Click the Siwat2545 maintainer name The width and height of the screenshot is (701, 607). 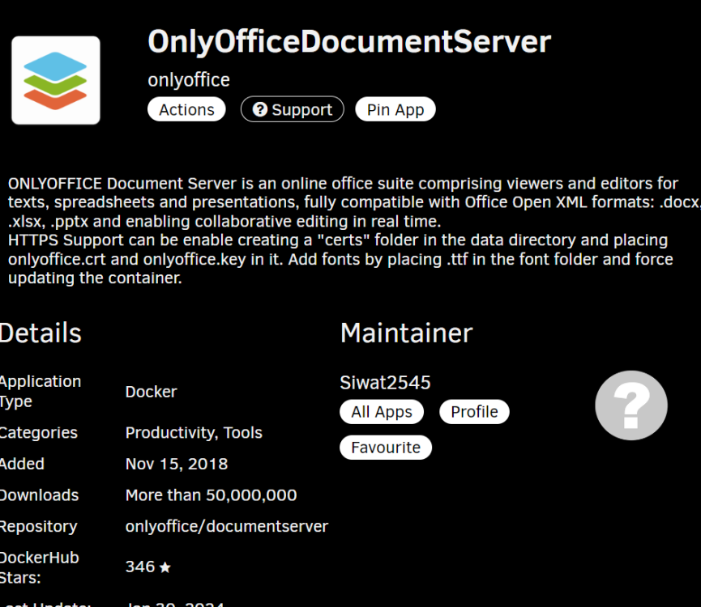(385, 383)
